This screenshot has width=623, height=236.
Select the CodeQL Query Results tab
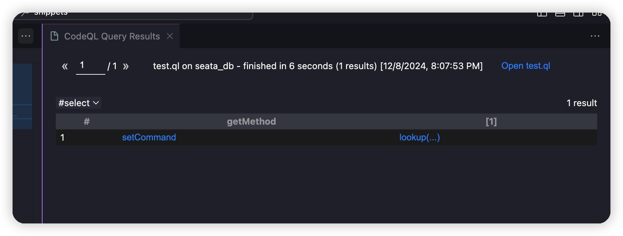pyautogui.click(x=111, y=36)
